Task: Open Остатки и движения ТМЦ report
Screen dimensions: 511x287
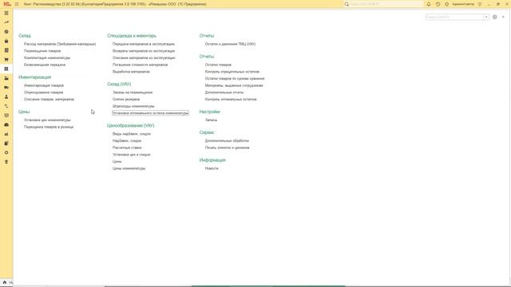Action: (x=230, y=44)
